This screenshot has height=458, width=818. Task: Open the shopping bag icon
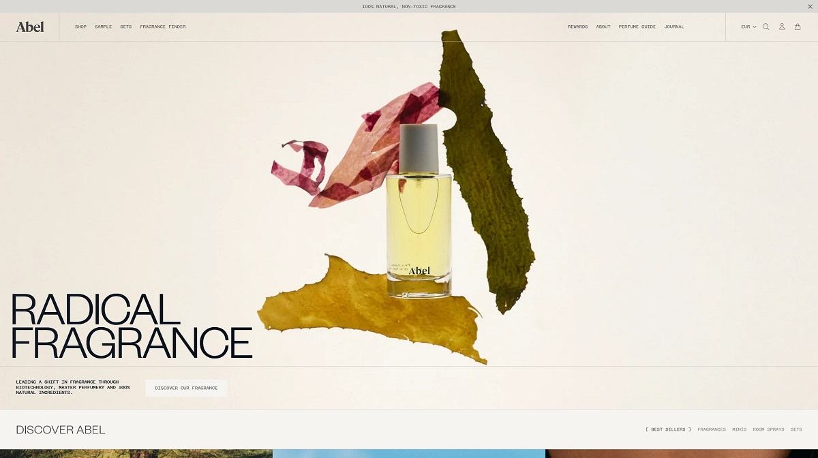click(x=798, y=27)
